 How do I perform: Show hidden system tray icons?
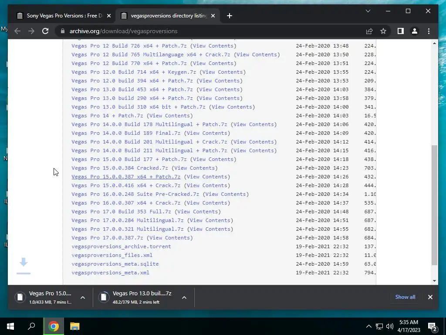368,326
